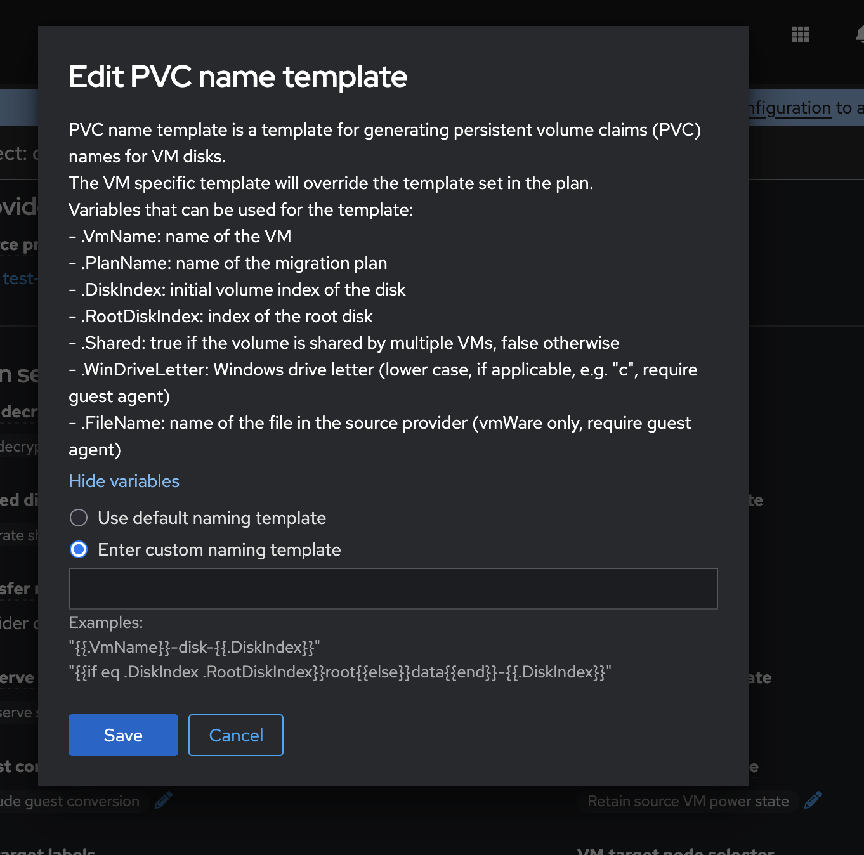Viewport: 864px width, 855px height.
Task: Click the Examples label under the input
Action: click(106, 623)
